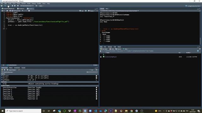Open the Import Dataset dropdown
The width and height of the screenshot is (202, 113).
pos(12,70)
